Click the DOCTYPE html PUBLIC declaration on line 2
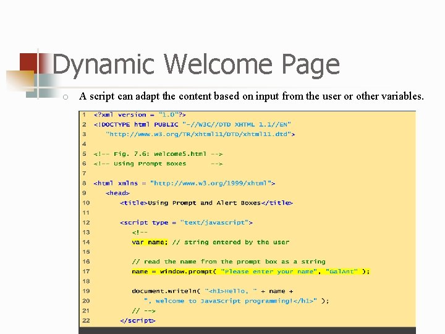Viewport: 445px width, 334px height. pyautogui.click(x=192, y=124)
